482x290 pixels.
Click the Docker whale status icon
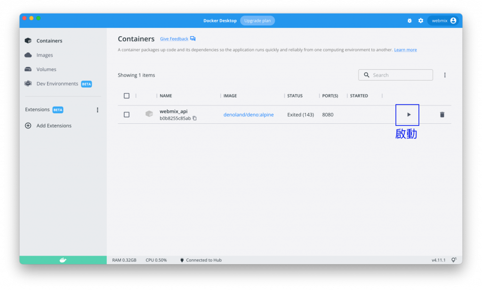coord(63,260)
